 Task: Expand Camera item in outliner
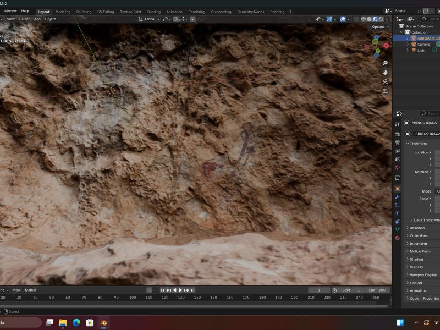(408, 45)
